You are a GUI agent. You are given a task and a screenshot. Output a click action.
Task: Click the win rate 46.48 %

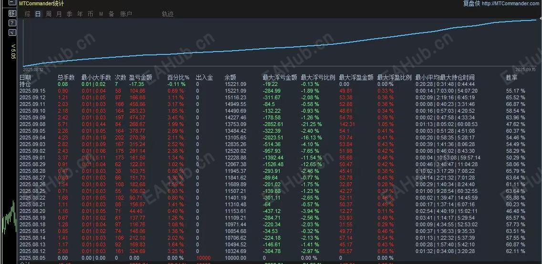(x=515, y=211)
